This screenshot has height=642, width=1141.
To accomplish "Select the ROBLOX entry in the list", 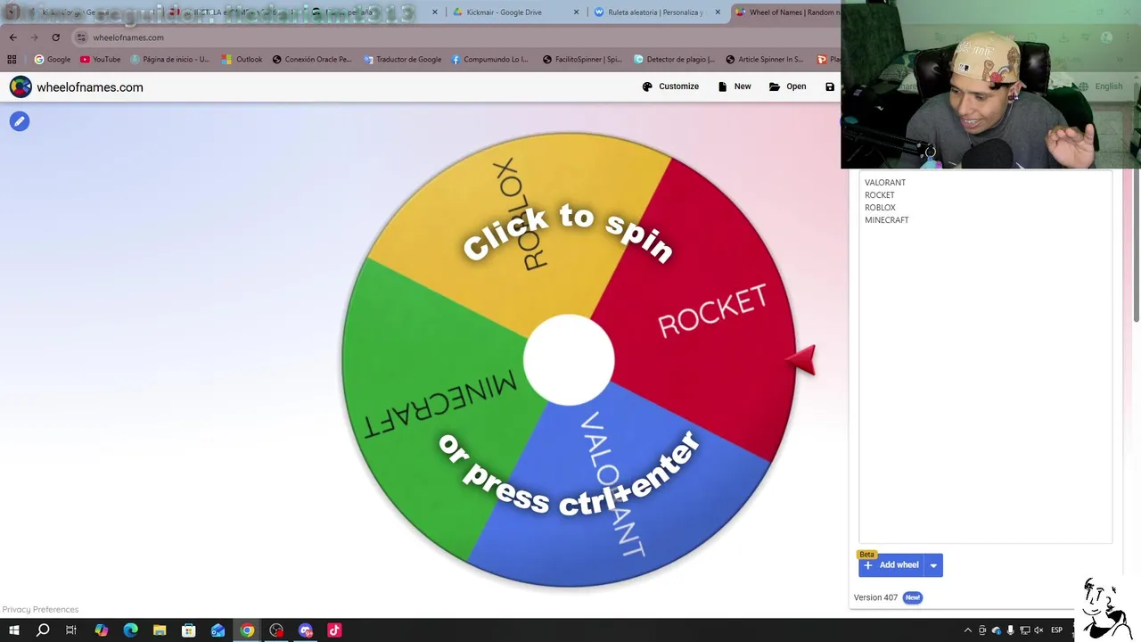I will coord(880,208).
